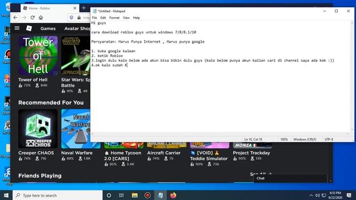Image resolution: width=356 pixels, height=200 pixels.
Task: Open the network tray icon
Action: click(x=324, y=195)
